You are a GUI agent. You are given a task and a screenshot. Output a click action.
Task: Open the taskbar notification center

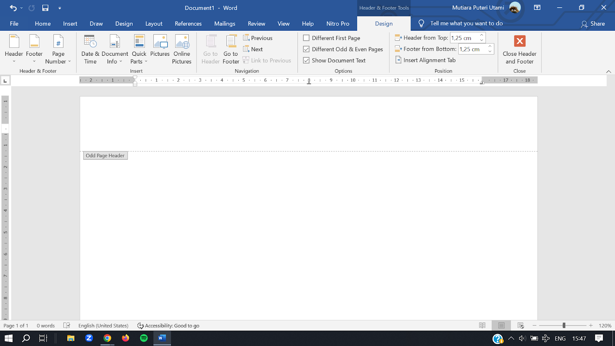599,338
